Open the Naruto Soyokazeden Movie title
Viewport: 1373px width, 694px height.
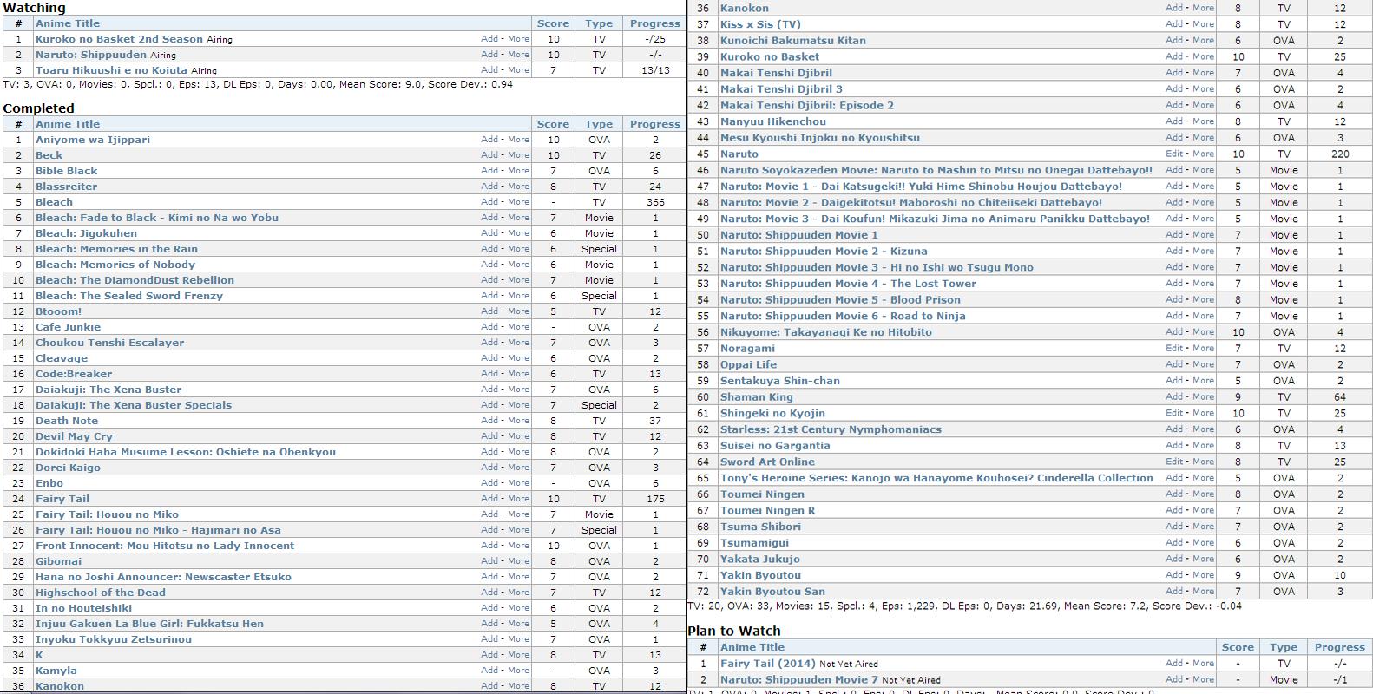pos(936,170)
